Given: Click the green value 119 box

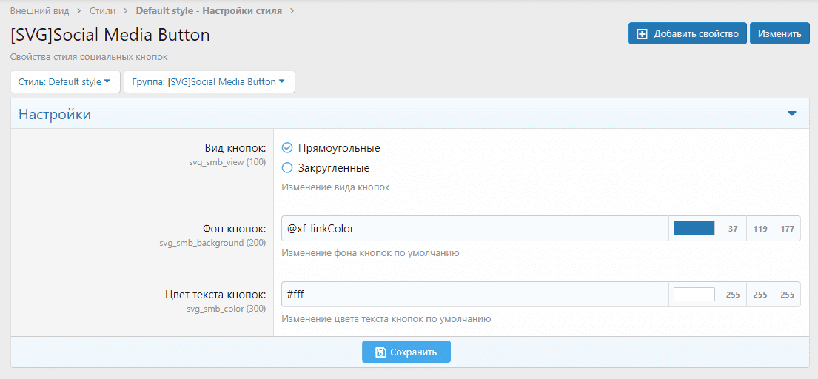Looking at the screenshot, I should 760,229.
